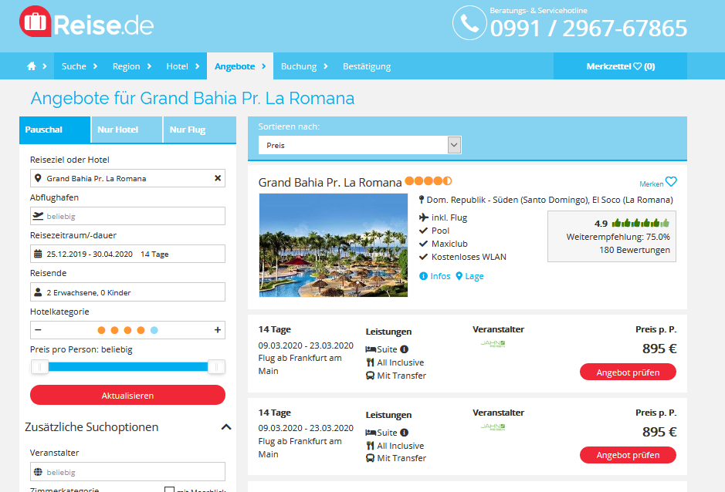Screen dimensions: 725x492
Task: Click the calendar icon in Reisezeitraum field
Action: [x=39, y=254]
